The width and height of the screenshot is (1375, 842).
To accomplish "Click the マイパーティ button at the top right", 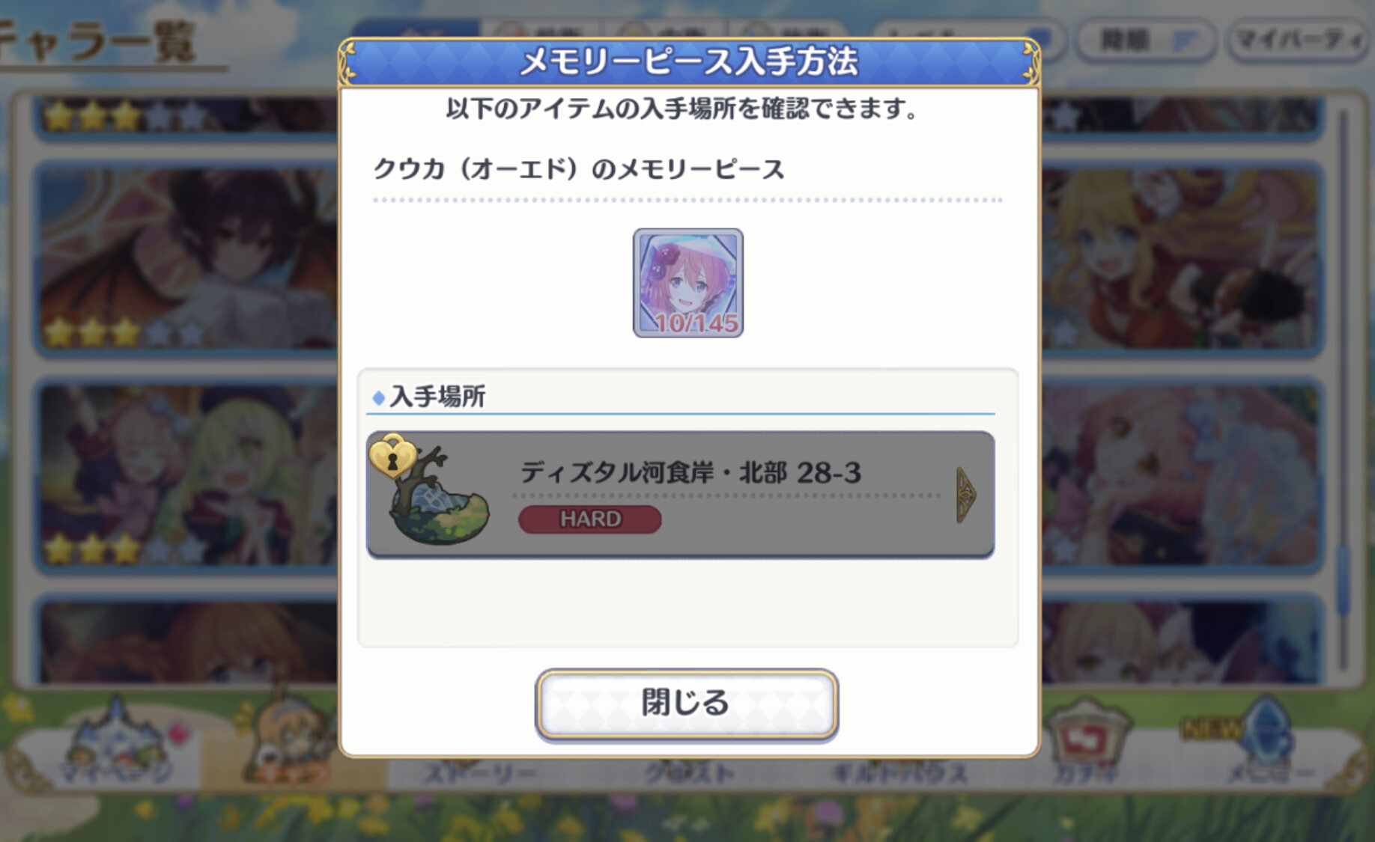I will pyautogui.click(x=1299, y=40).
